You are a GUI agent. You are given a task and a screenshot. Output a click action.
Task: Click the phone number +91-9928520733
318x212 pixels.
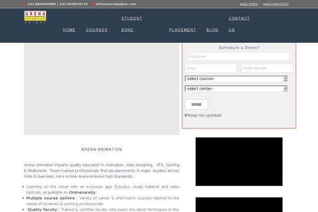pos(74,4)
